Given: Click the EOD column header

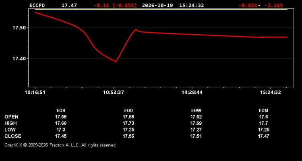Looking at the screenshot, I should click(128, 111).
